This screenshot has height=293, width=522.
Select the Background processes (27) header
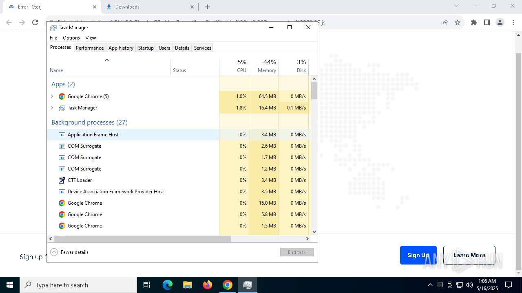click(89, 122)
